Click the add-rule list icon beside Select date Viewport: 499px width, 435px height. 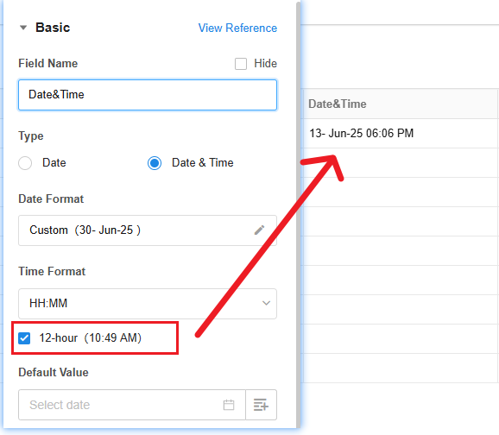click(261, 405)
